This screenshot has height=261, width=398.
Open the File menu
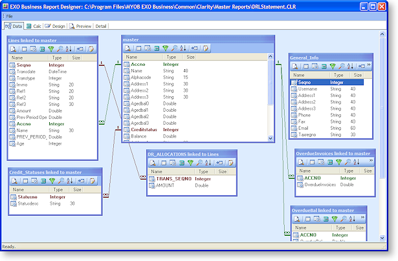click(x=9, y=16)
